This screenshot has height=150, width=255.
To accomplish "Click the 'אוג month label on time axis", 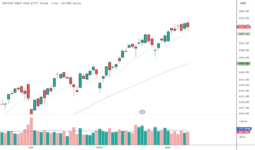I will pos(31,147).
